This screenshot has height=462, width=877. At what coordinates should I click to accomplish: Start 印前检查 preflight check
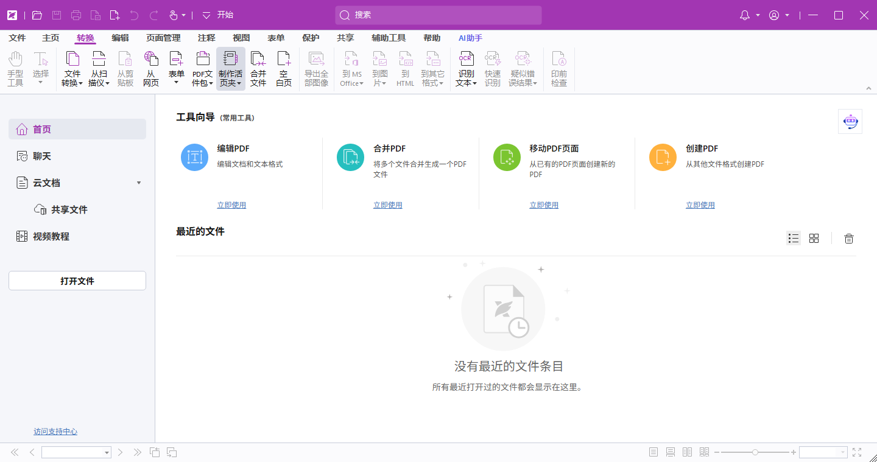point(558,67)
